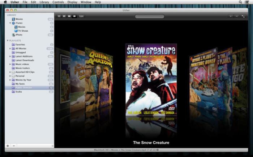This screenshot has height=157, width=253.
Task: Switch to list view mode
Action: (59, 16)
